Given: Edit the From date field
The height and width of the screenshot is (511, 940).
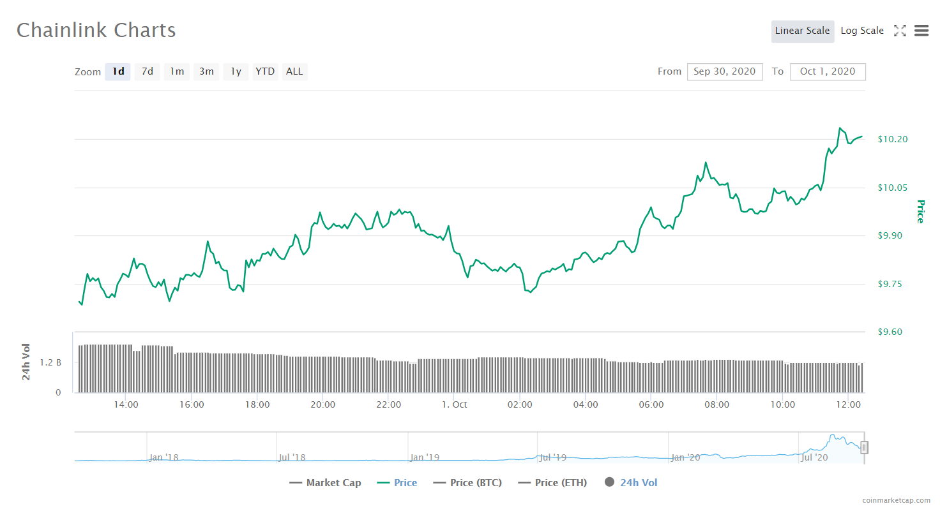Looking at the screenshot, I should 725,71.
